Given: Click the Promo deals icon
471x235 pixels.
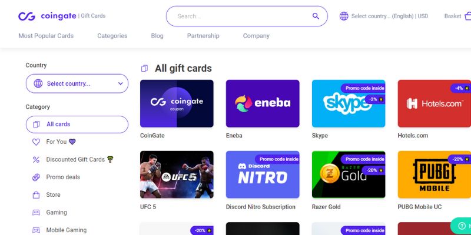Looking at the screenshot, I should tap(36, 177).
